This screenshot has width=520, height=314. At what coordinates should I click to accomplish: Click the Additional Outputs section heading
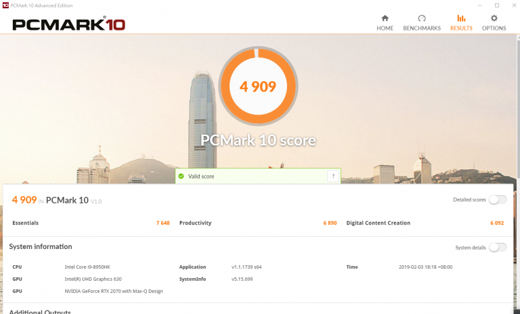[40, 312]
